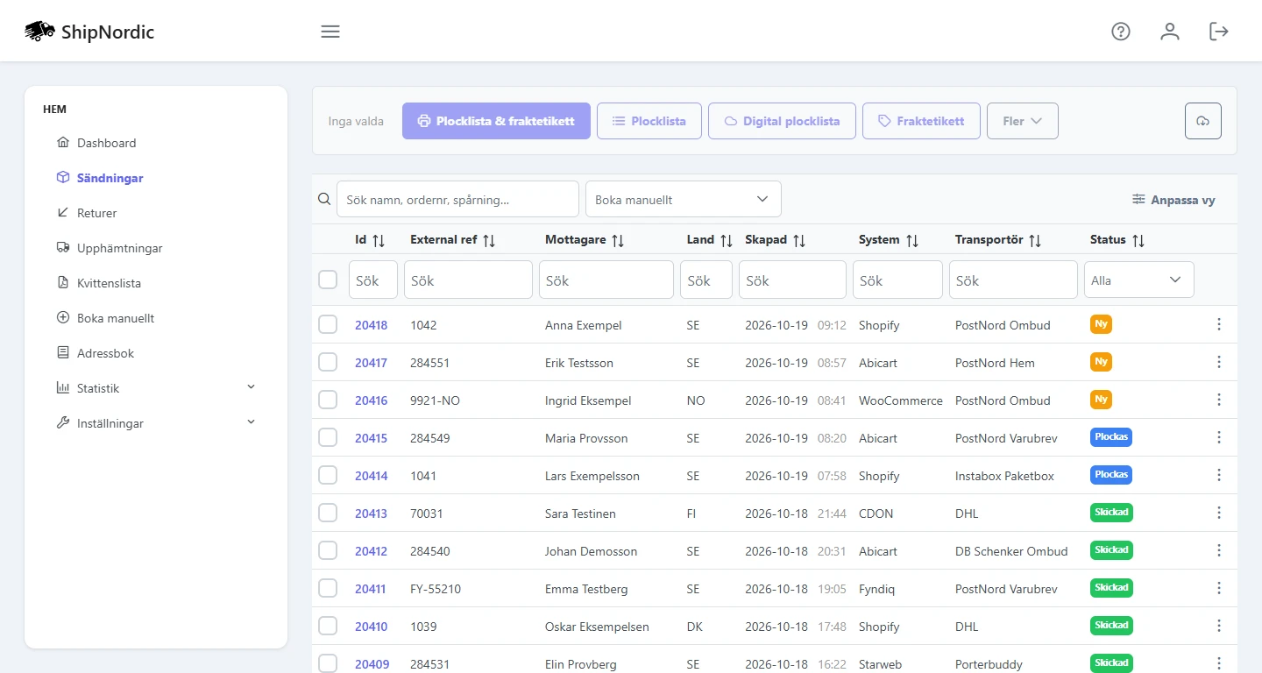Click the cloud download icon button
1262x673 pixels.
[x=1203, y=121]
